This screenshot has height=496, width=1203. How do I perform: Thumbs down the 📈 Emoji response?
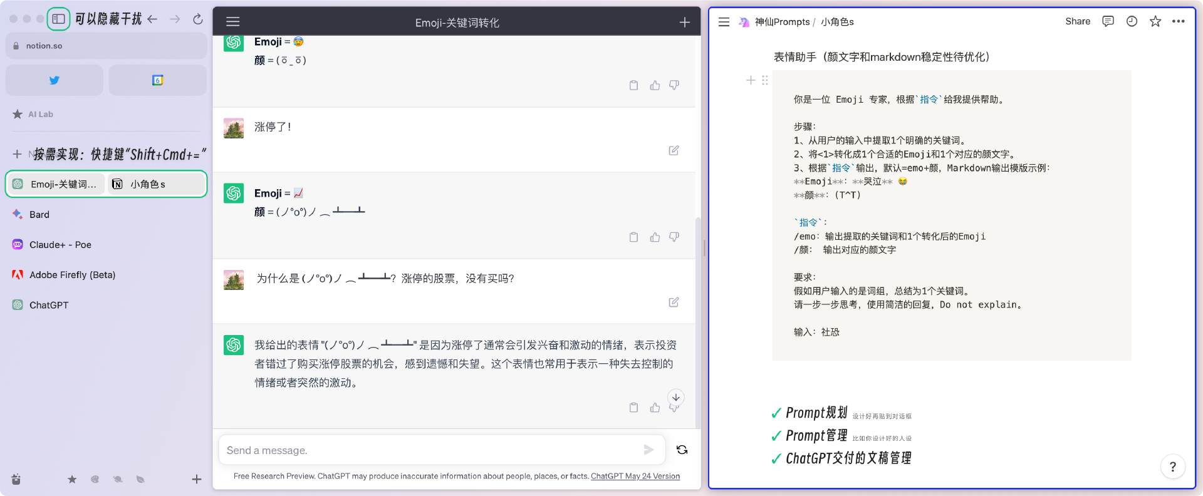[674, 237]
